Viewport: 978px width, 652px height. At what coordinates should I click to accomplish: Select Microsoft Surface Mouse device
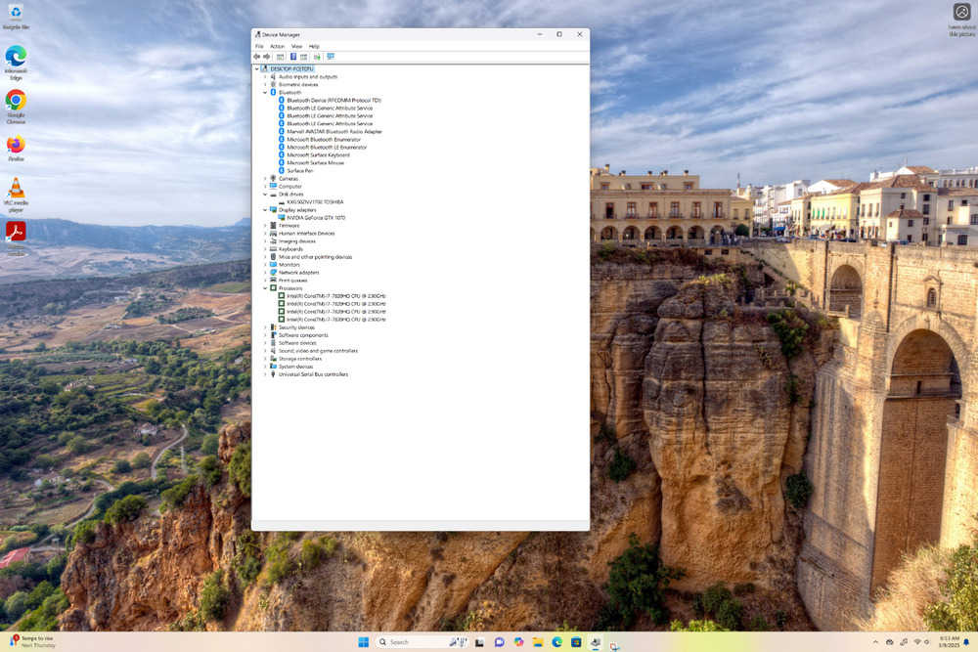click(316, 162)
